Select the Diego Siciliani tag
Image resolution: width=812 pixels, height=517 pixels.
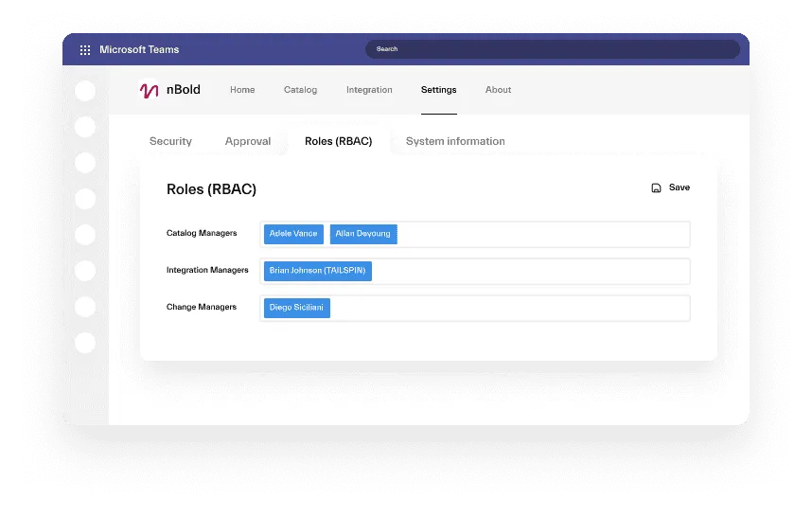click(x=297, y=308)
